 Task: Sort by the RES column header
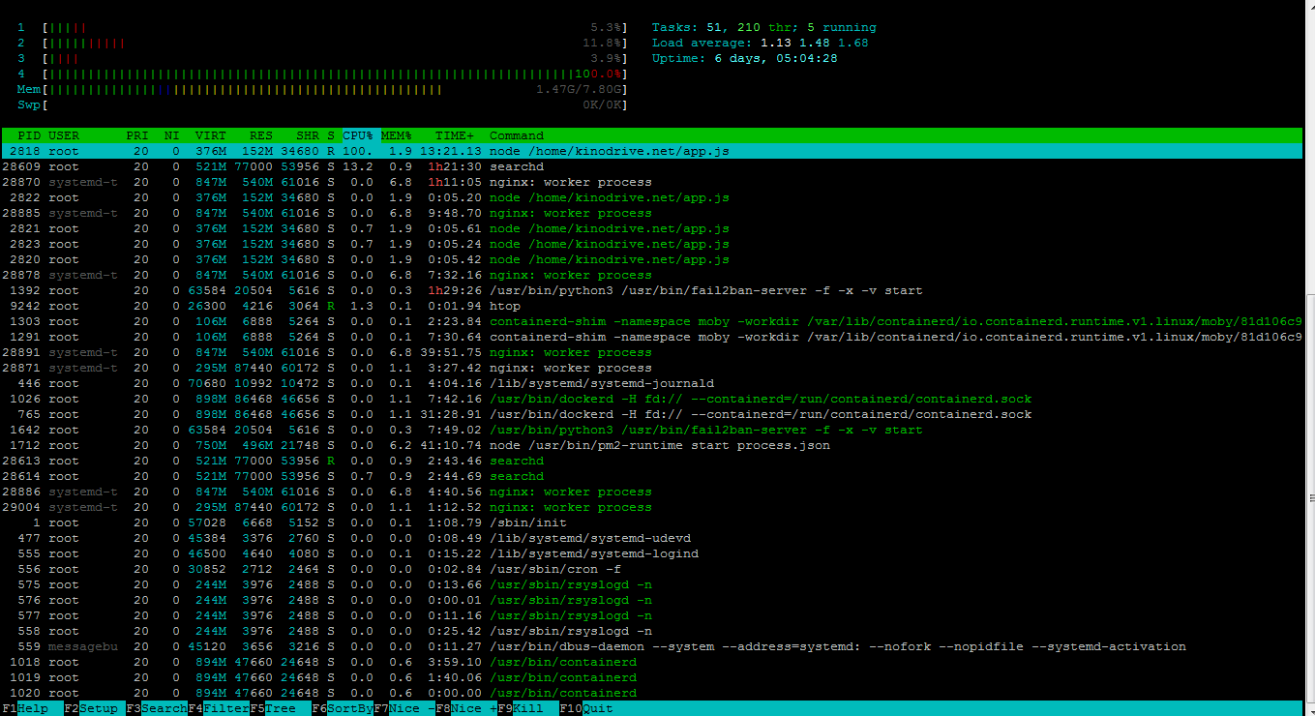coord(261,135)
